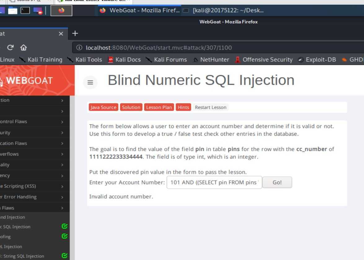This screenshot has width=364, height=260.
Task: Open the Kali Training bookmark
Action: [x=41, y=60]
